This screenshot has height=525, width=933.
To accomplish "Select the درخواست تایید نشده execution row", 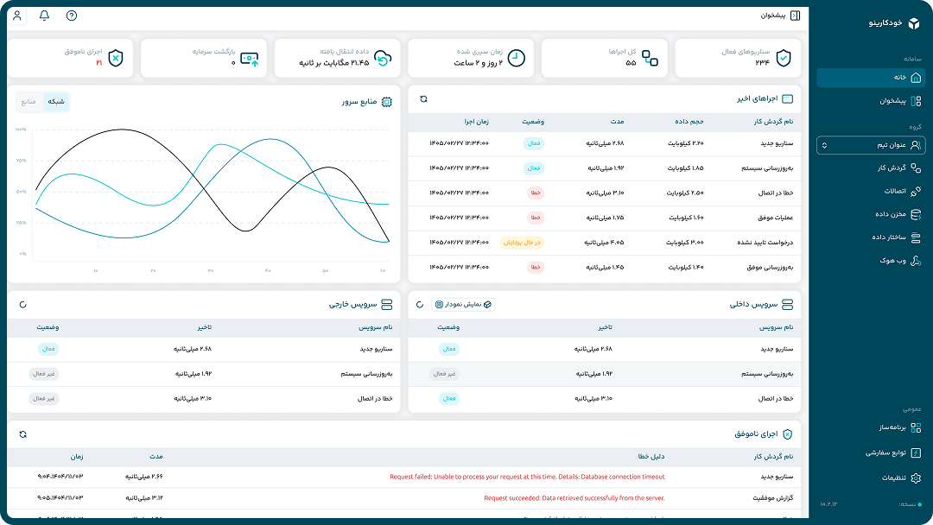I will click(x=605, y=243).
